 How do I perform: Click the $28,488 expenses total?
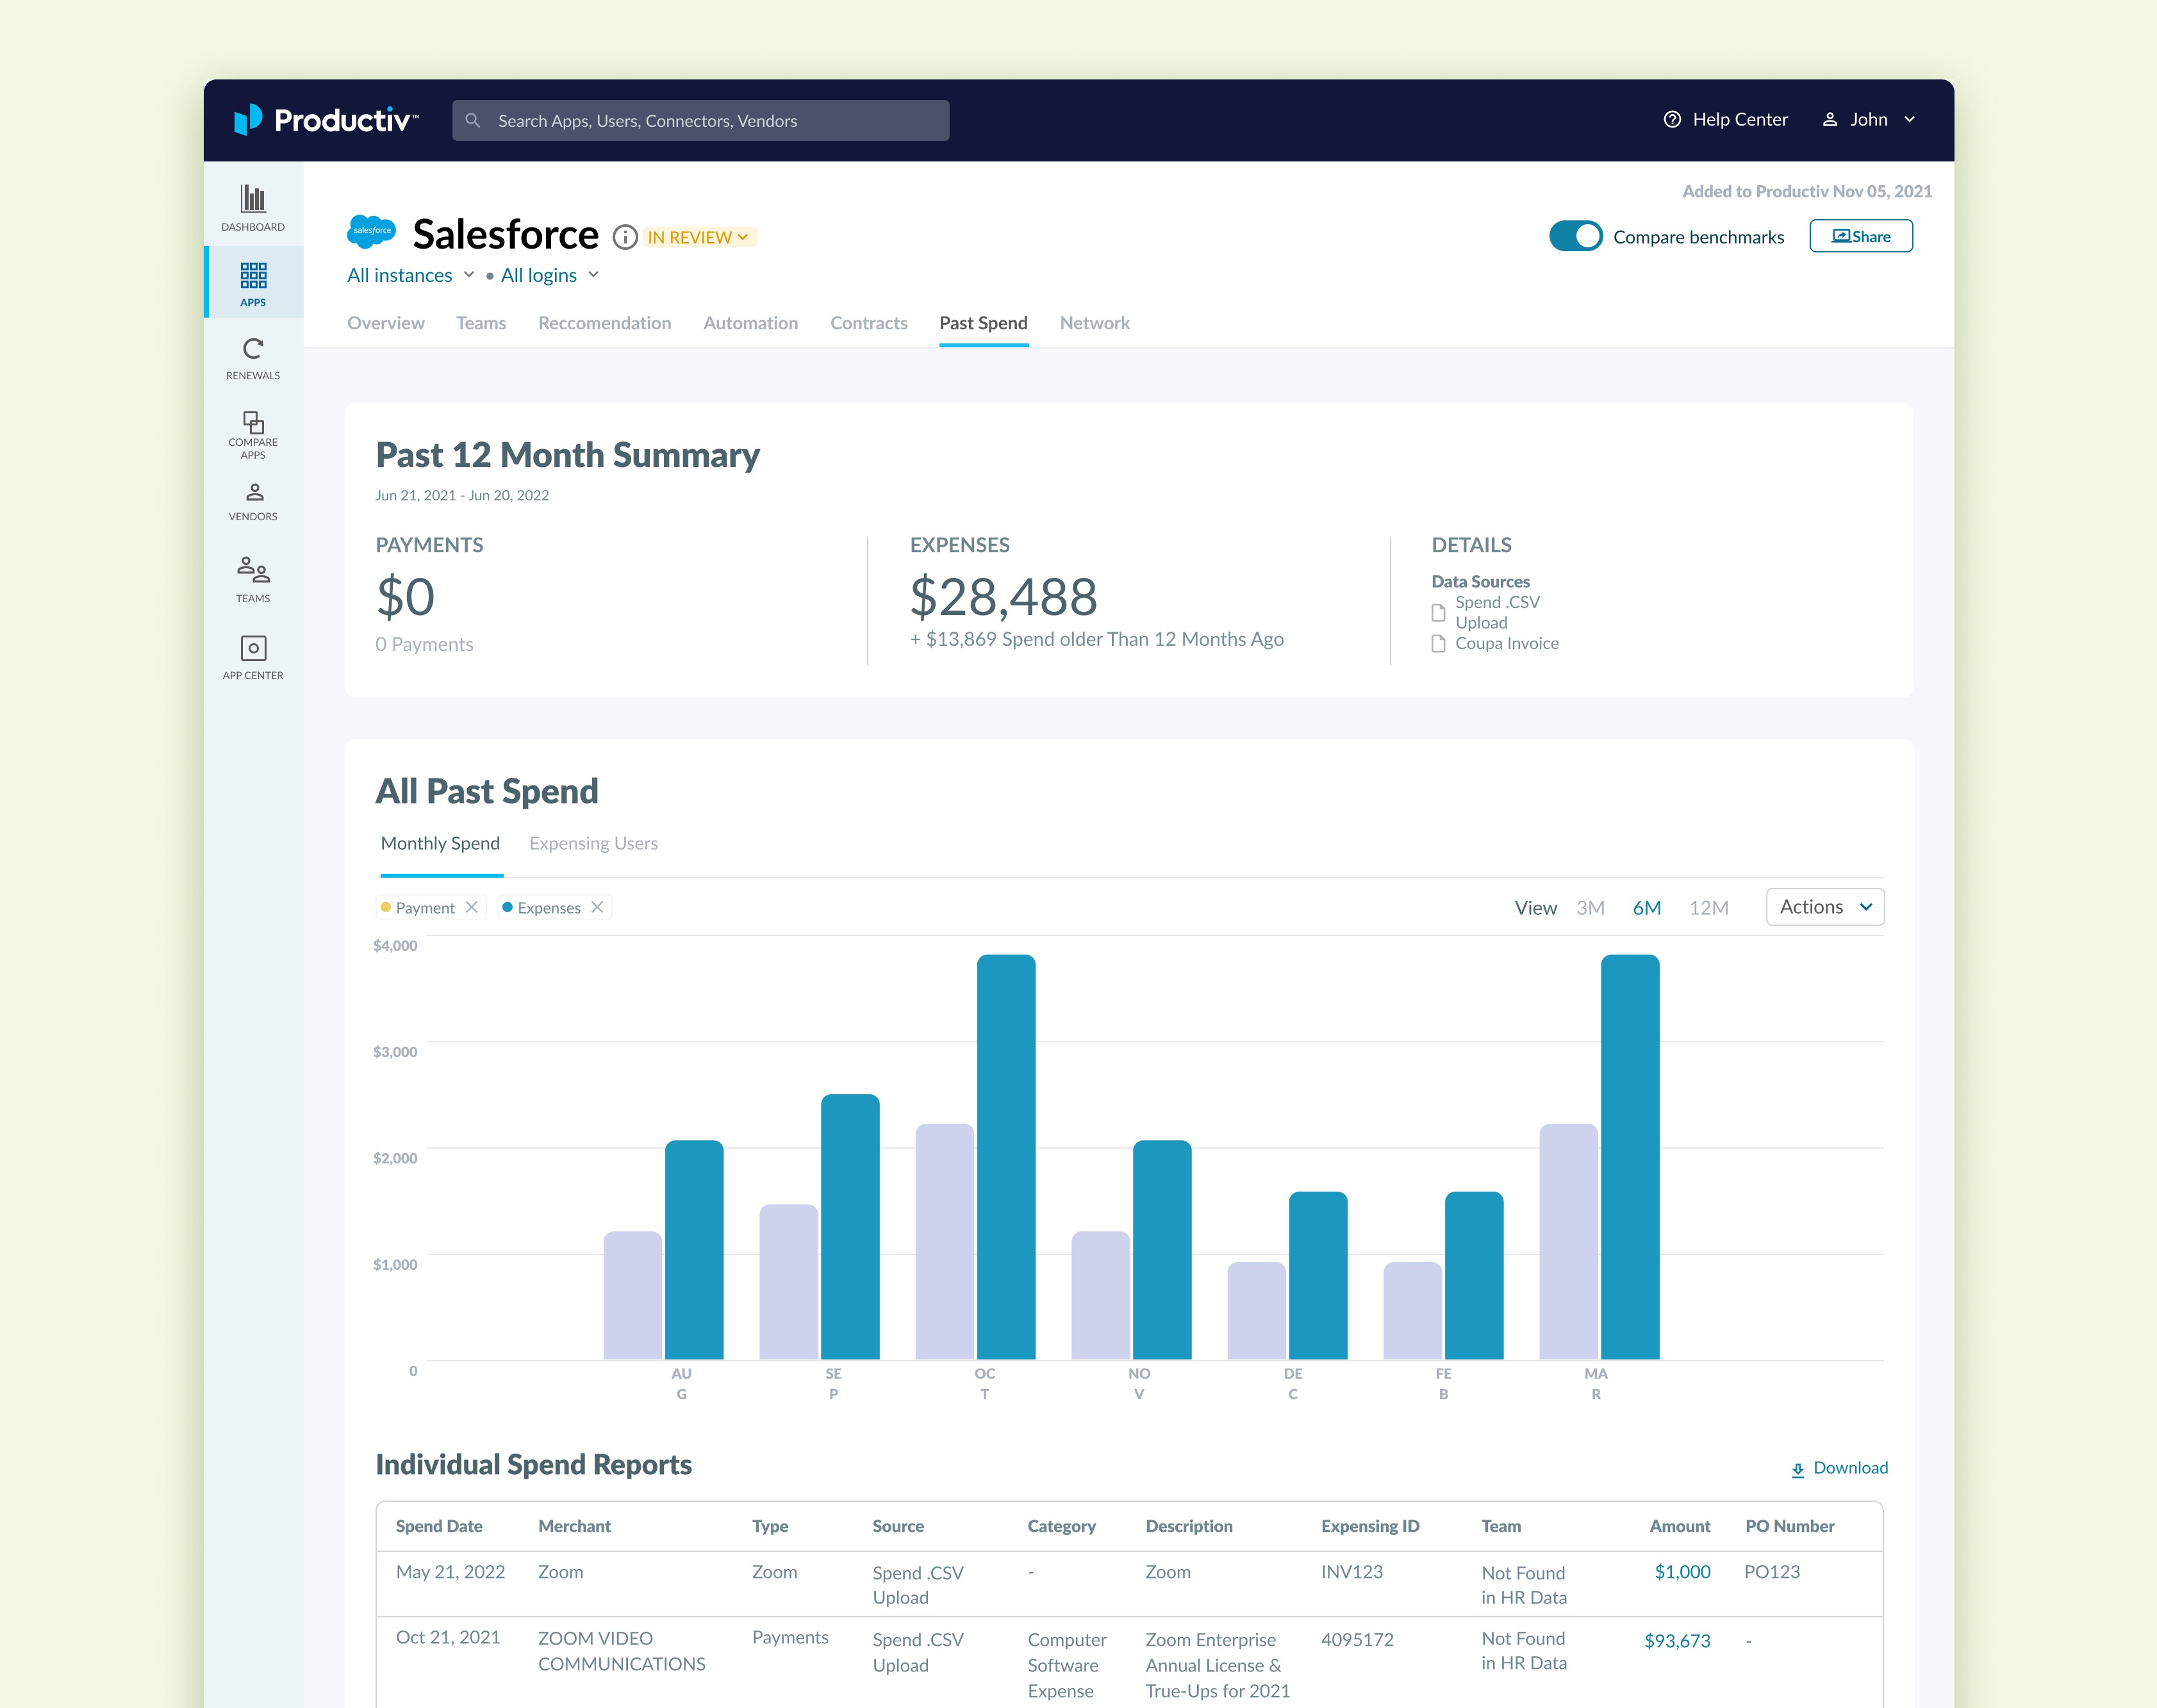click(x=1004, y=597)
